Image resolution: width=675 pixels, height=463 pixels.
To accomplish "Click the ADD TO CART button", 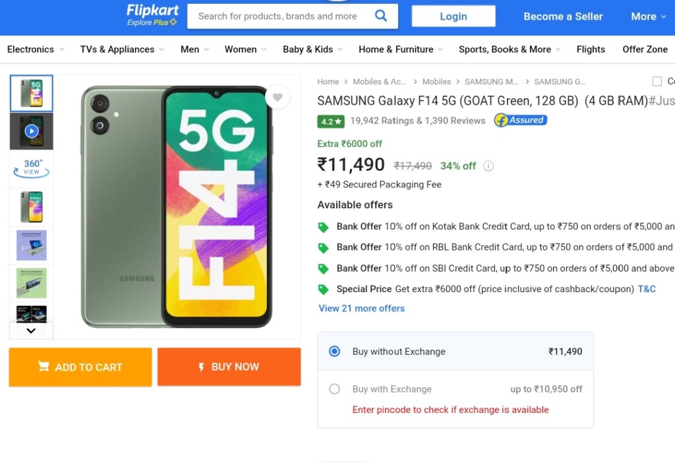I will (80, 367).
